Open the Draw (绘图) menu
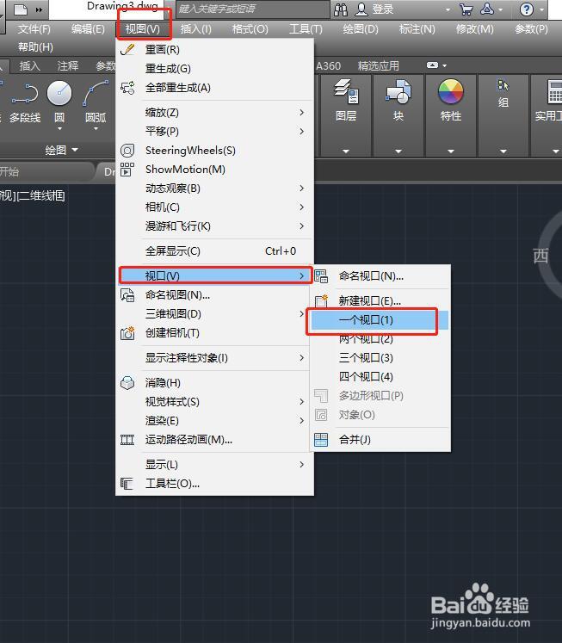 [361, 29]
